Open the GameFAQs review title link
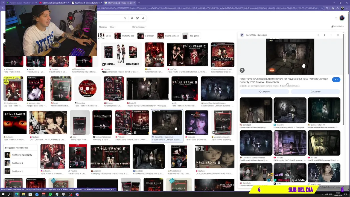The image size is (350, 197). [x=284, y=80]
